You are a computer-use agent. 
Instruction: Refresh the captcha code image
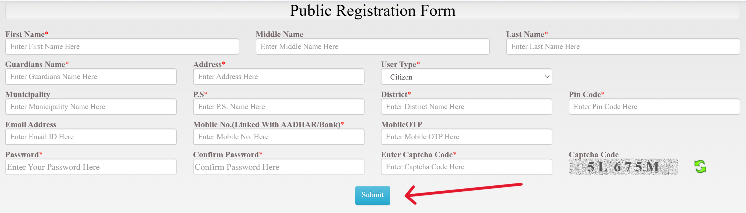tap(701, 167)
